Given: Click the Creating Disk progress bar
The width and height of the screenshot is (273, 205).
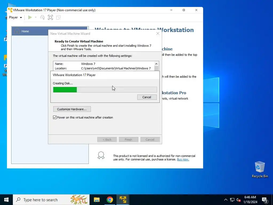Looking at the screenshot, I should click(105, 90).
